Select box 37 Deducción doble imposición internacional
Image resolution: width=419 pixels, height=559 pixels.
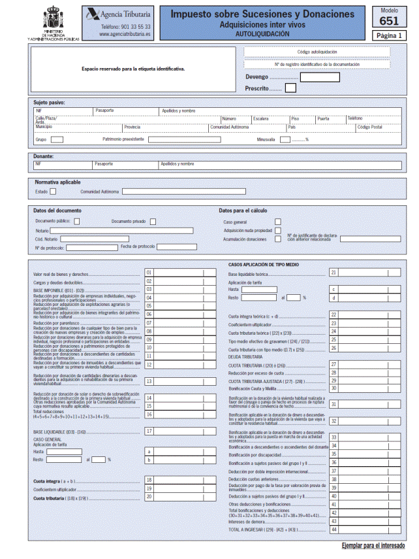(x=369, y=471)
